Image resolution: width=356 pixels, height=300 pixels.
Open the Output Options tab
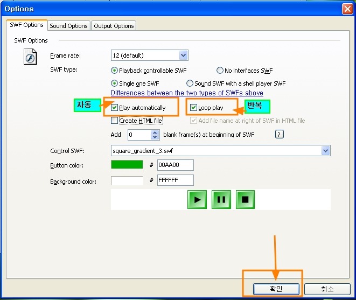pos(114,26)
